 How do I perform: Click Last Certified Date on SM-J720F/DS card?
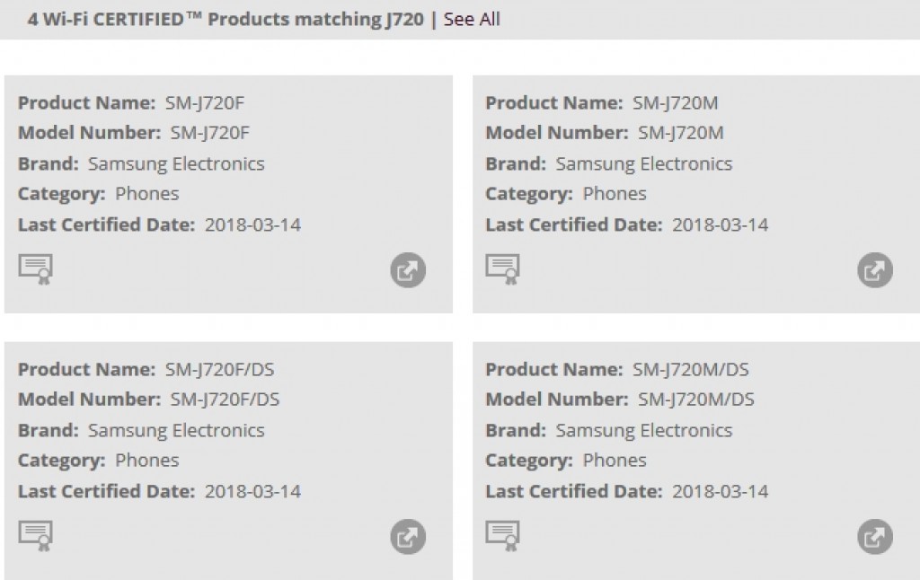(159, 491)
